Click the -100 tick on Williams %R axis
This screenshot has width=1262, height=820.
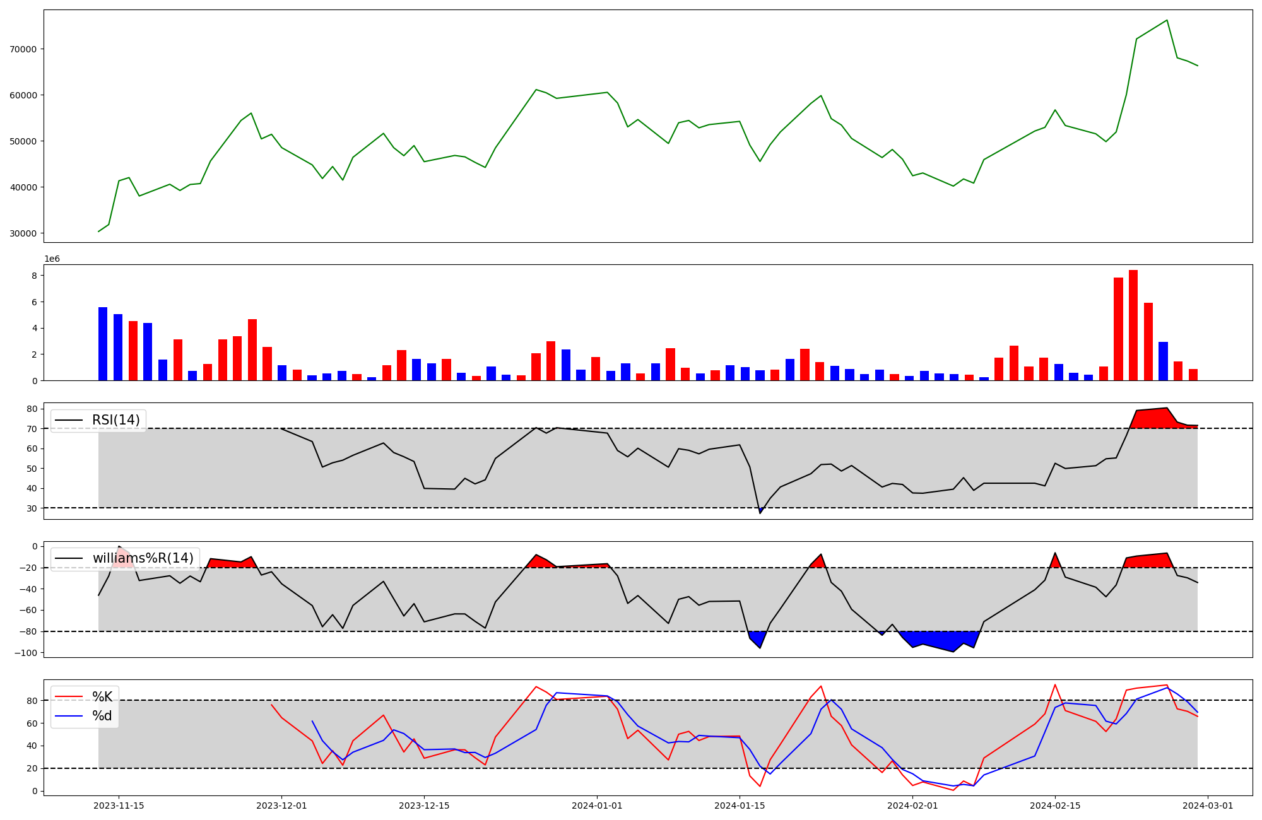25,653
